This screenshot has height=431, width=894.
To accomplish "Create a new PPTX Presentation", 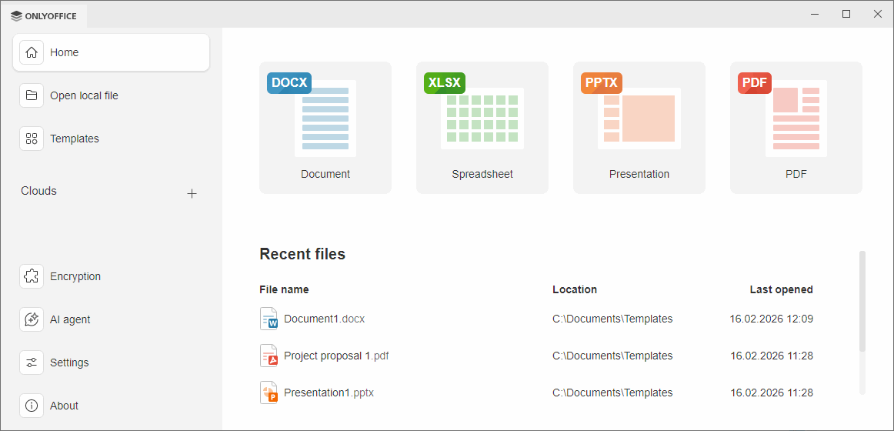I will pyautogui.click(x=639, y=128).
